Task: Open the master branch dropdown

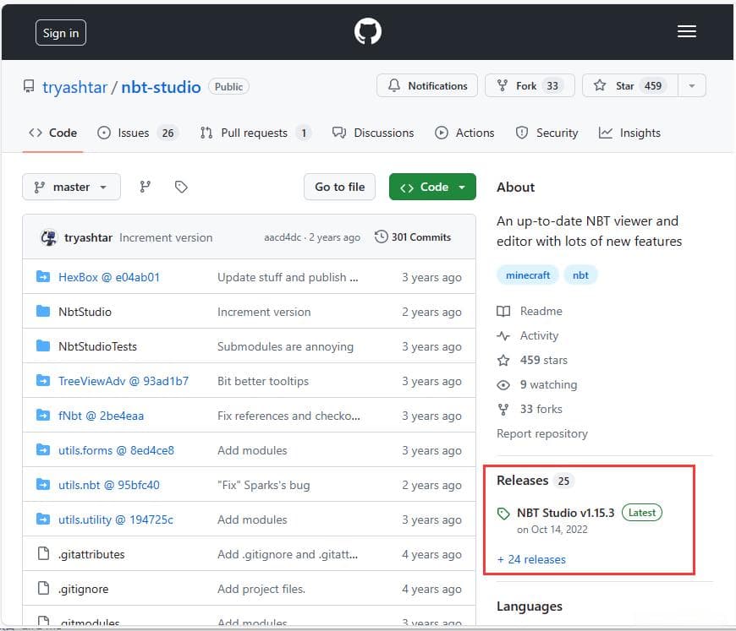Action: coord(71,187)
